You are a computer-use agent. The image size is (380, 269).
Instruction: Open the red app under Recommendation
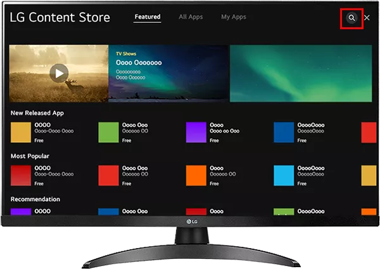tap(196, 211)
